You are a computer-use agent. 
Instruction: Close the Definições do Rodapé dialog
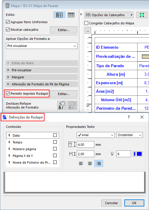[142, 117]
